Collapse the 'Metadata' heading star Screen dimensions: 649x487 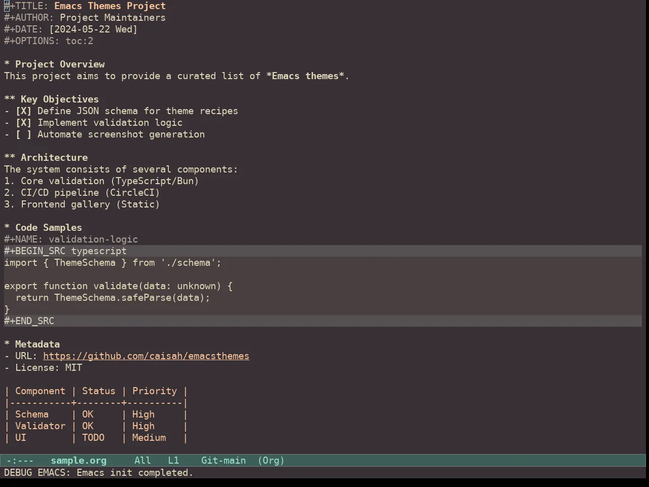click(7, 344)
